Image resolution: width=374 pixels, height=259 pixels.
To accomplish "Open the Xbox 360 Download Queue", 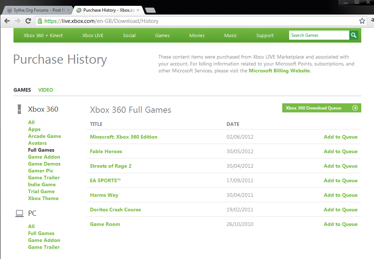I will [x=322, y=108].
